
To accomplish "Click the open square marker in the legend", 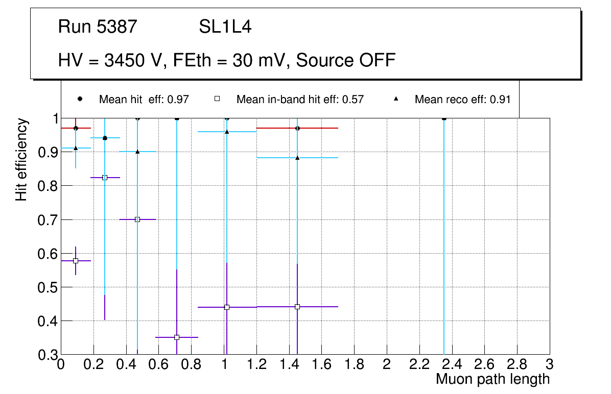I will pos(217,99).
